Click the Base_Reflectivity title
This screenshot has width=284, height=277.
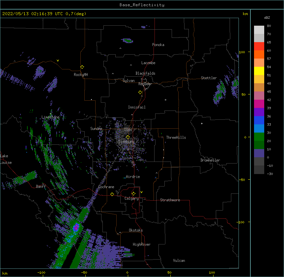[142, 5]
